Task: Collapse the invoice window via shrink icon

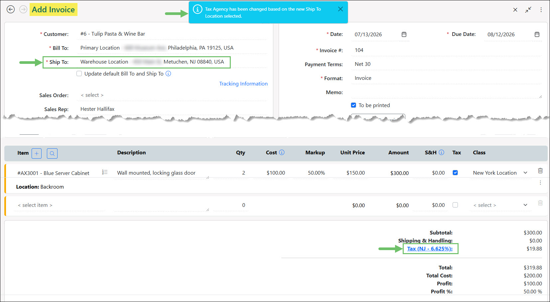Action: pos(528,10)
